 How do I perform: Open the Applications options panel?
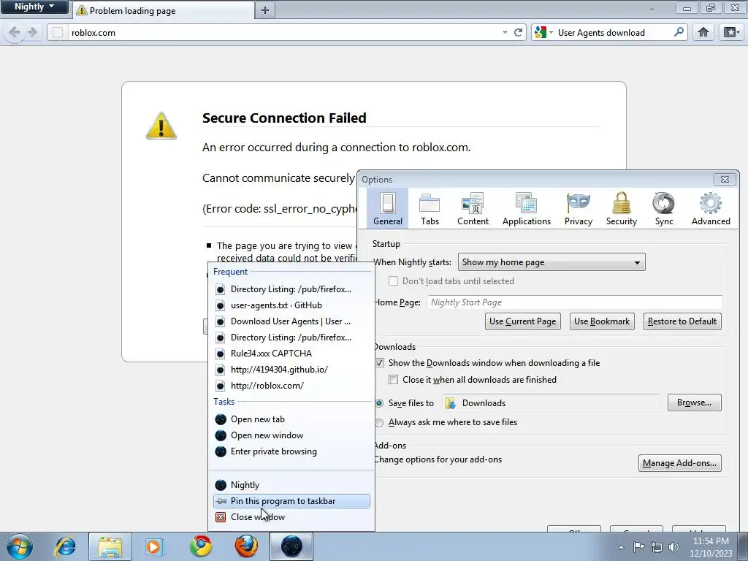(x=526, y=208)
